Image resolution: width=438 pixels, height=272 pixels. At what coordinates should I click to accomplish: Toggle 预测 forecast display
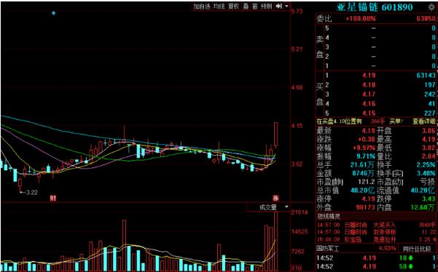(267, 6)
